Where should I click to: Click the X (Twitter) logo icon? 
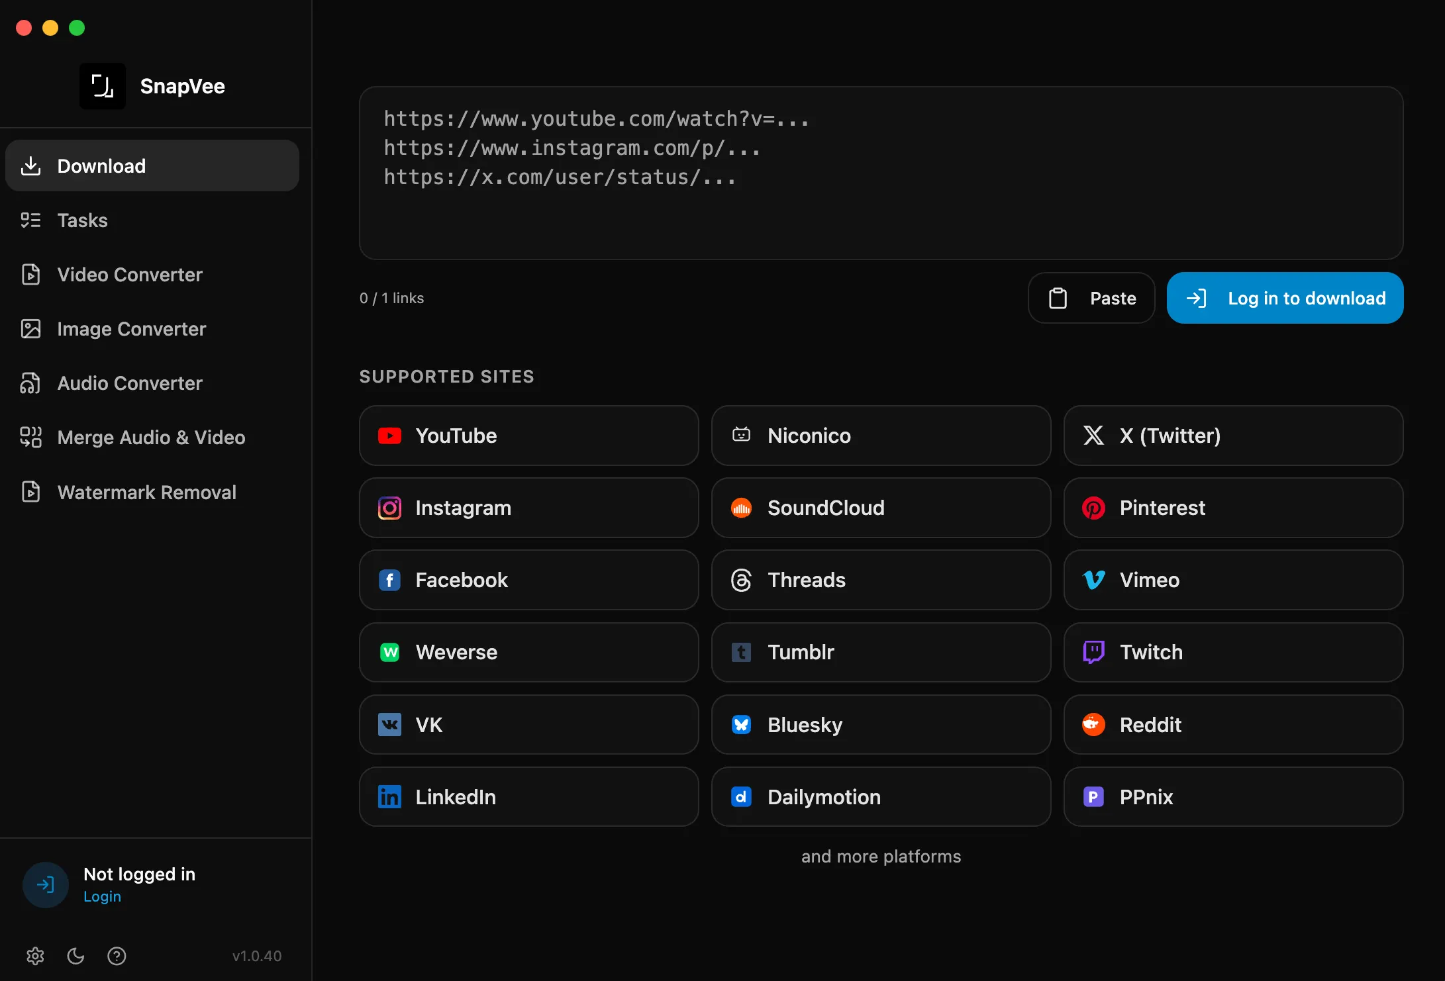[1093, 435]
